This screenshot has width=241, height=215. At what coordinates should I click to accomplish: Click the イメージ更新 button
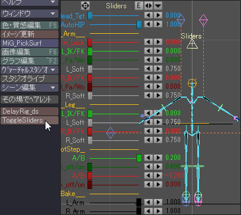30,34
